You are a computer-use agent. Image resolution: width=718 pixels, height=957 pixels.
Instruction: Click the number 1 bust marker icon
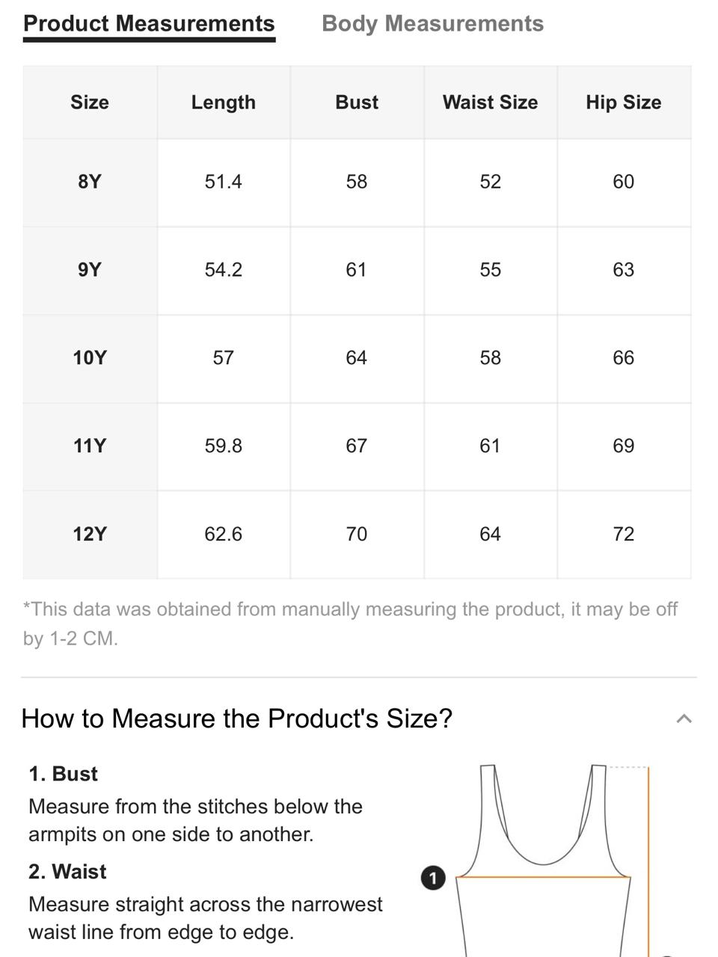pyautogui.click(x=433, y=878)
